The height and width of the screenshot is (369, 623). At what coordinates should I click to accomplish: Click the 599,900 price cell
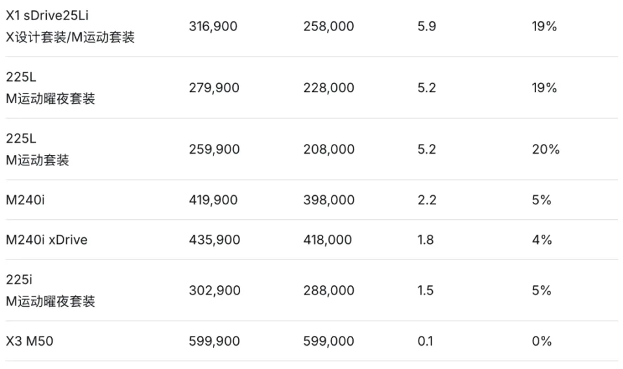214,341
